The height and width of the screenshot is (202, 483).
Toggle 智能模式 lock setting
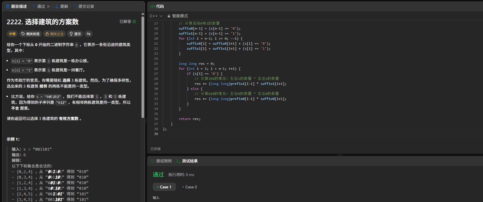pyautogui.click(x=178, y=16)
